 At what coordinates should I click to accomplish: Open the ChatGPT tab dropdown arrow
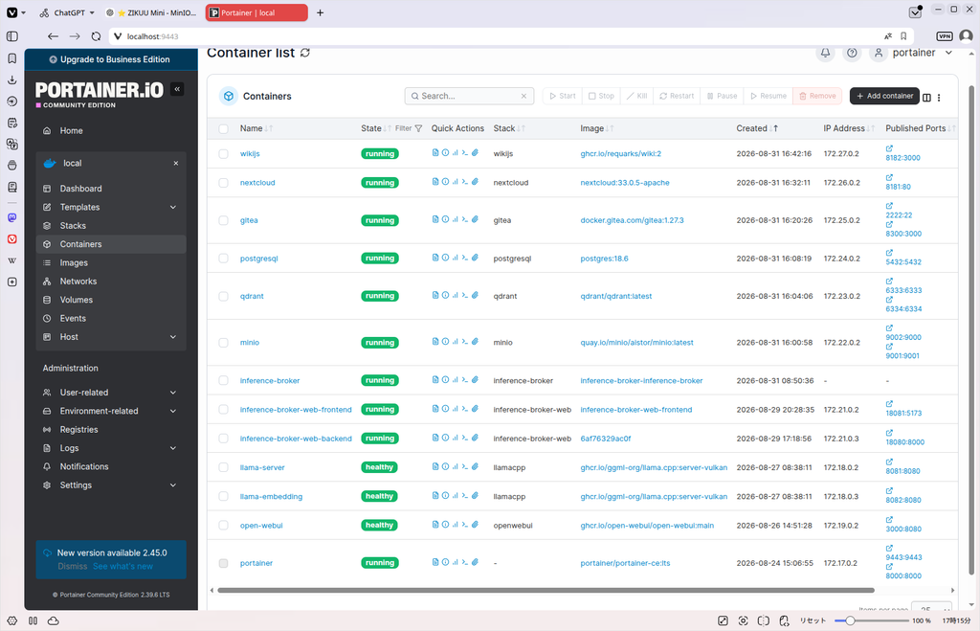[x=92, y=12]
